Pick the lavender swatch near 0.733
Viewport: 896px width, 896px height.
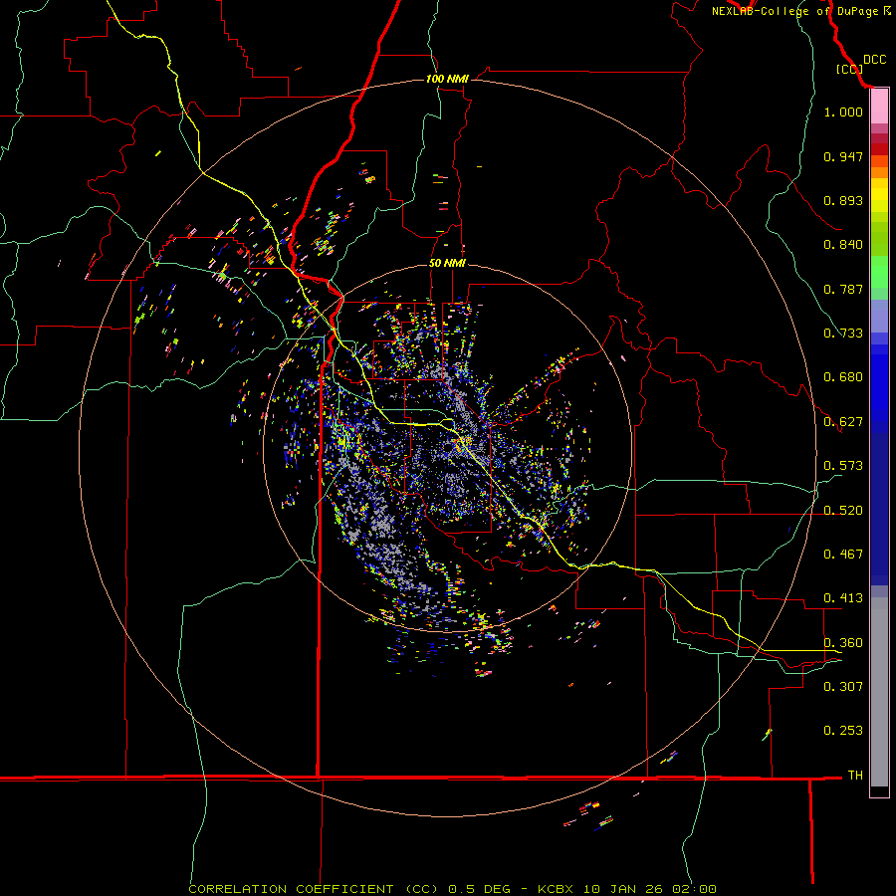click(879, 317)
